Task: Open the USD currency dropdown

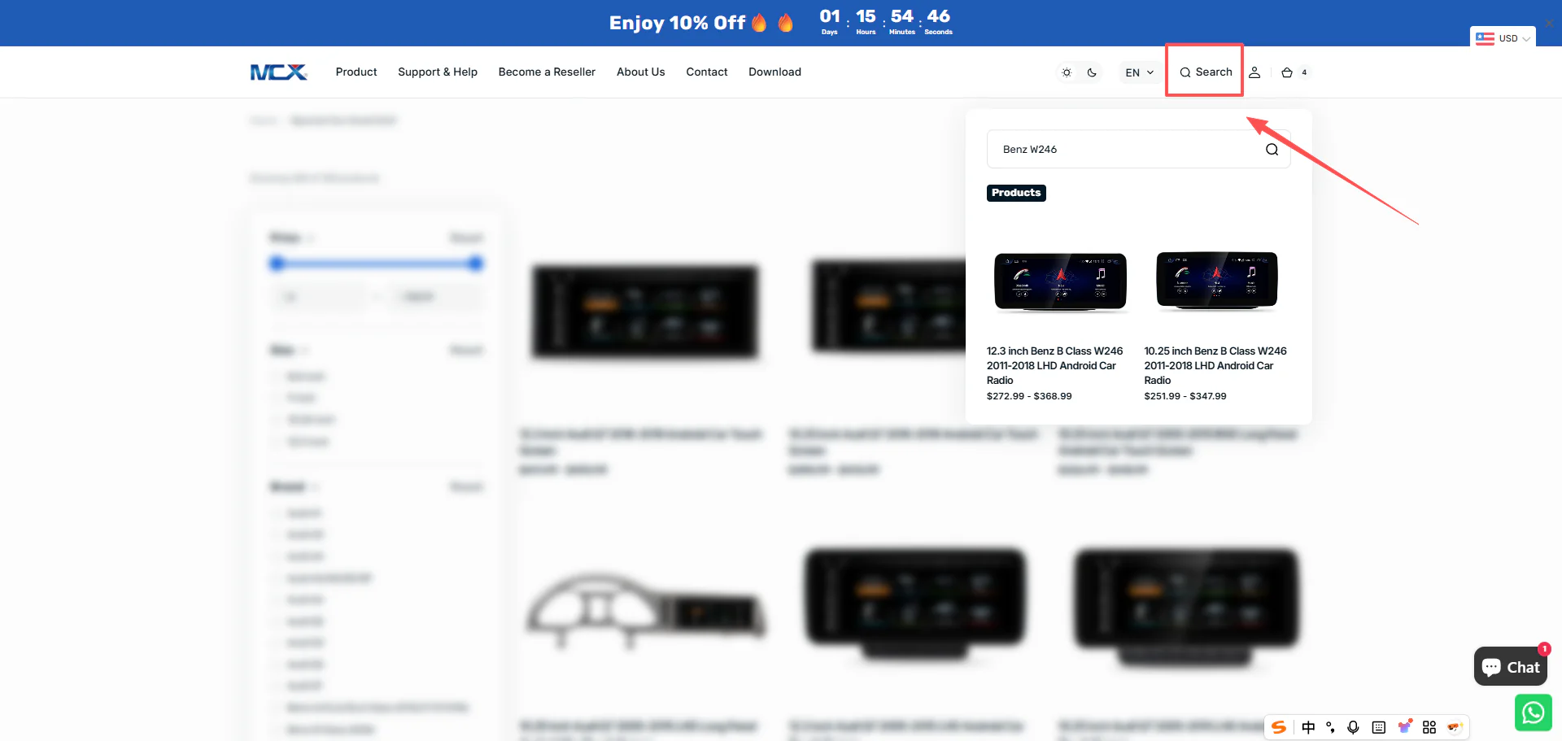Action: tap(1503, 38)
